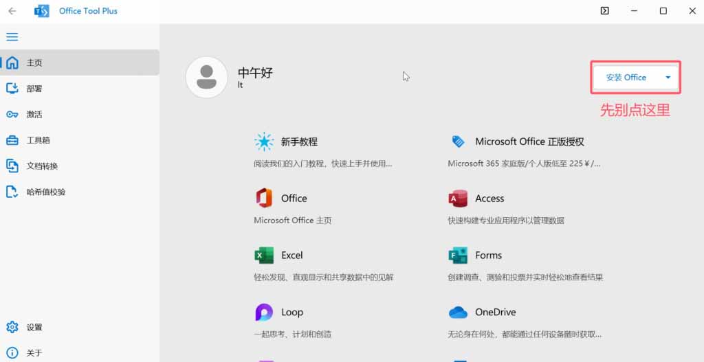
Task: Click the Access app icon
Action: 458,199
